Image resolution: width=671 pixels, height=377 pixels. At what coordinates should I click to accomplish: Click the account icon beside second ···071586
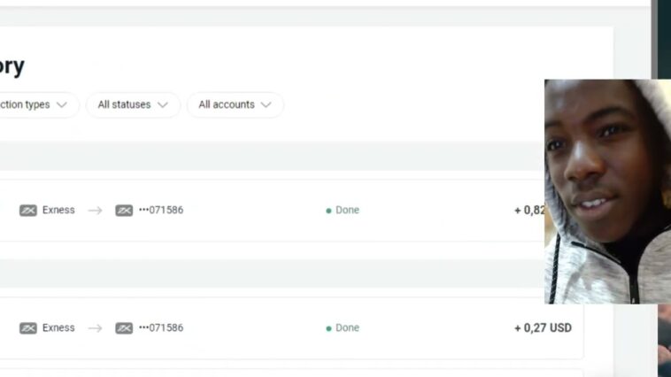coord(124,328)
